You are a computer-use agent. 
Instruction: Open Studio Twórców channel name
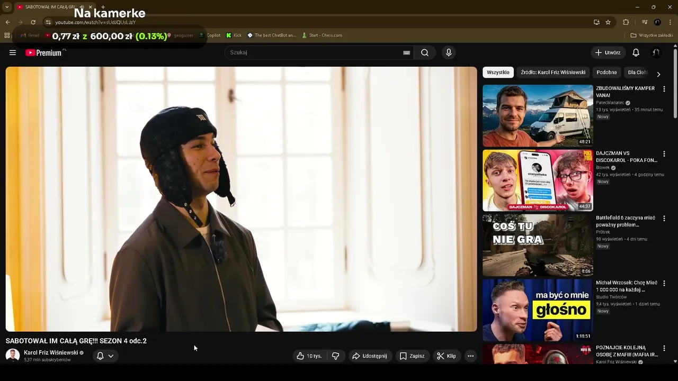pyautogui.click(x=611, y=297)
